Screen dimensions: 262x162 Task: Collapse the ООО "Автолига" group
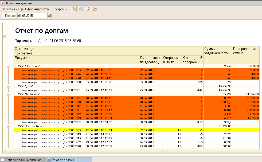tap(8, 66)
